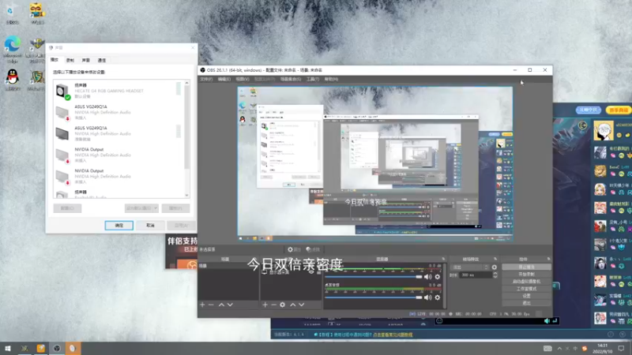Open the 文件(F) menu in OBS
632x355 pixels.
(206, 80)
